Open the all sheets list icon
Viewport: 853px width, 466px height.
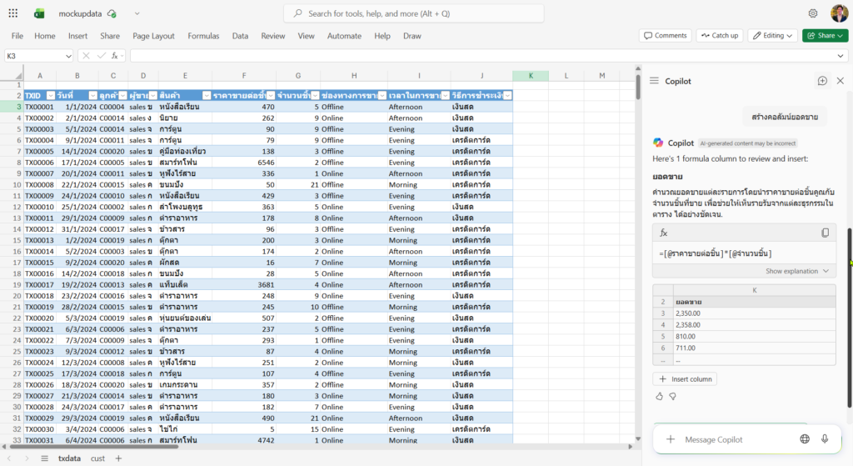45,458
